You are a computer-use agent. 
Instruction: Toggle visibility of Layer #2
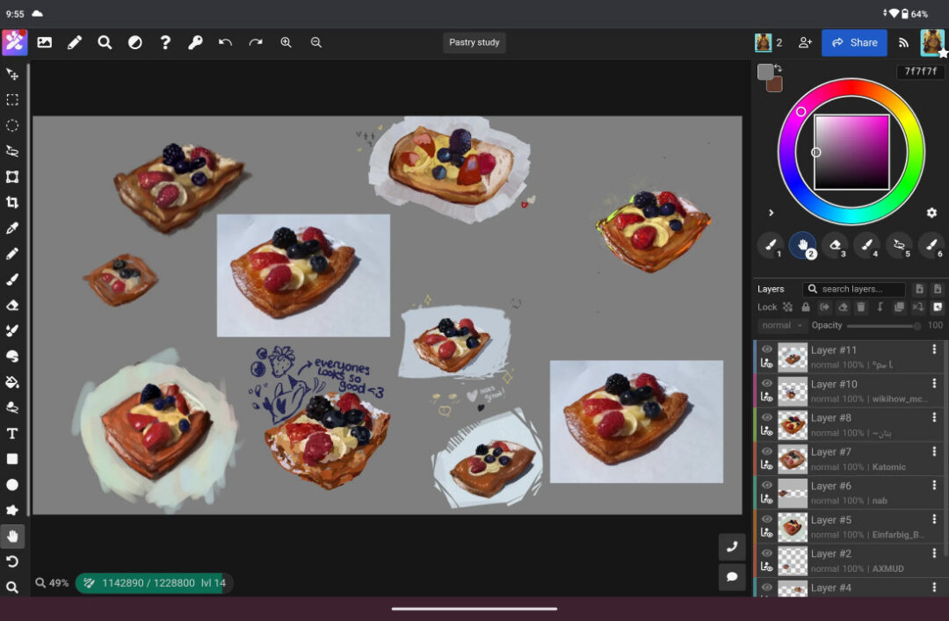point(767,552)
